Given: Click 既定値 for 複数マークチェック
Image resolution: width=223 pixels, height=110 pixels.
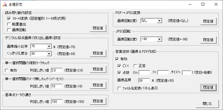Looking at the screenshot, I should [x=98, y=69].
